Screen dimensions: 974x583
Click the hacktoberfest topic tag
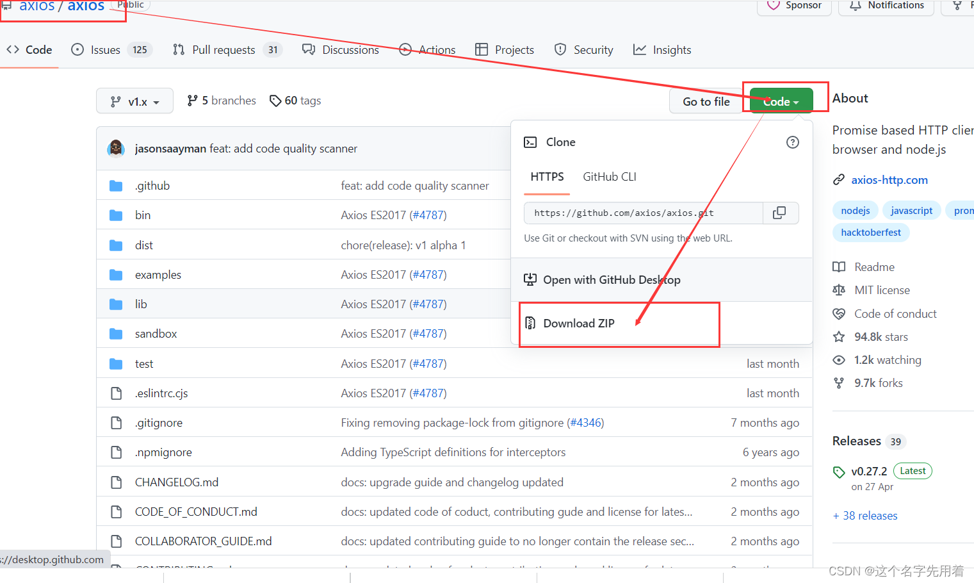tap(870, 232)
